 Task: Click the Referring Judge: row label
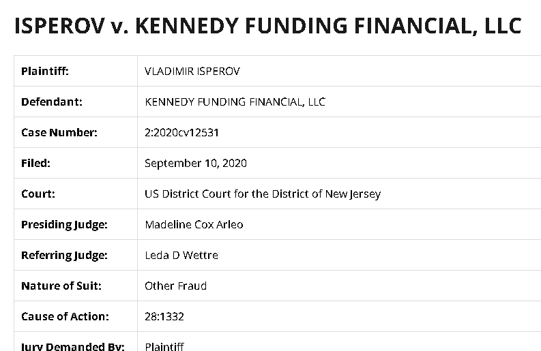click(64, 256)
